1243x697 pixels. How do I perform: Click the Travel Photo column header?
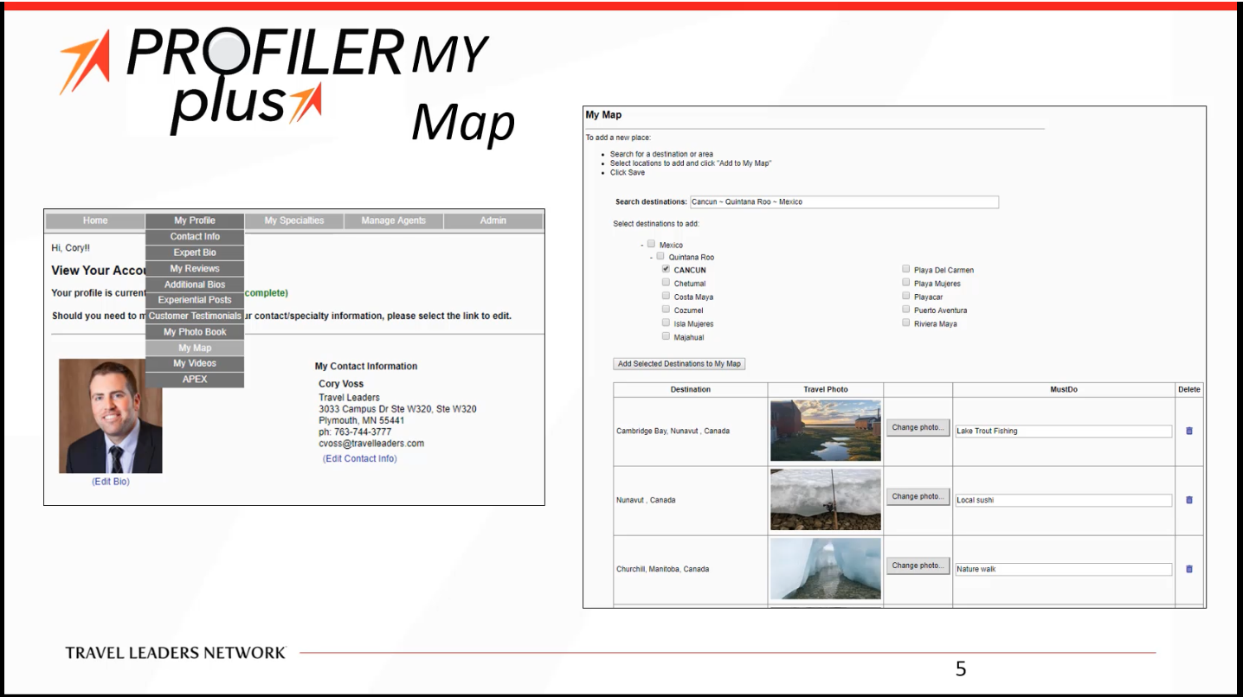pyautogui.click(x=826, y=389)
